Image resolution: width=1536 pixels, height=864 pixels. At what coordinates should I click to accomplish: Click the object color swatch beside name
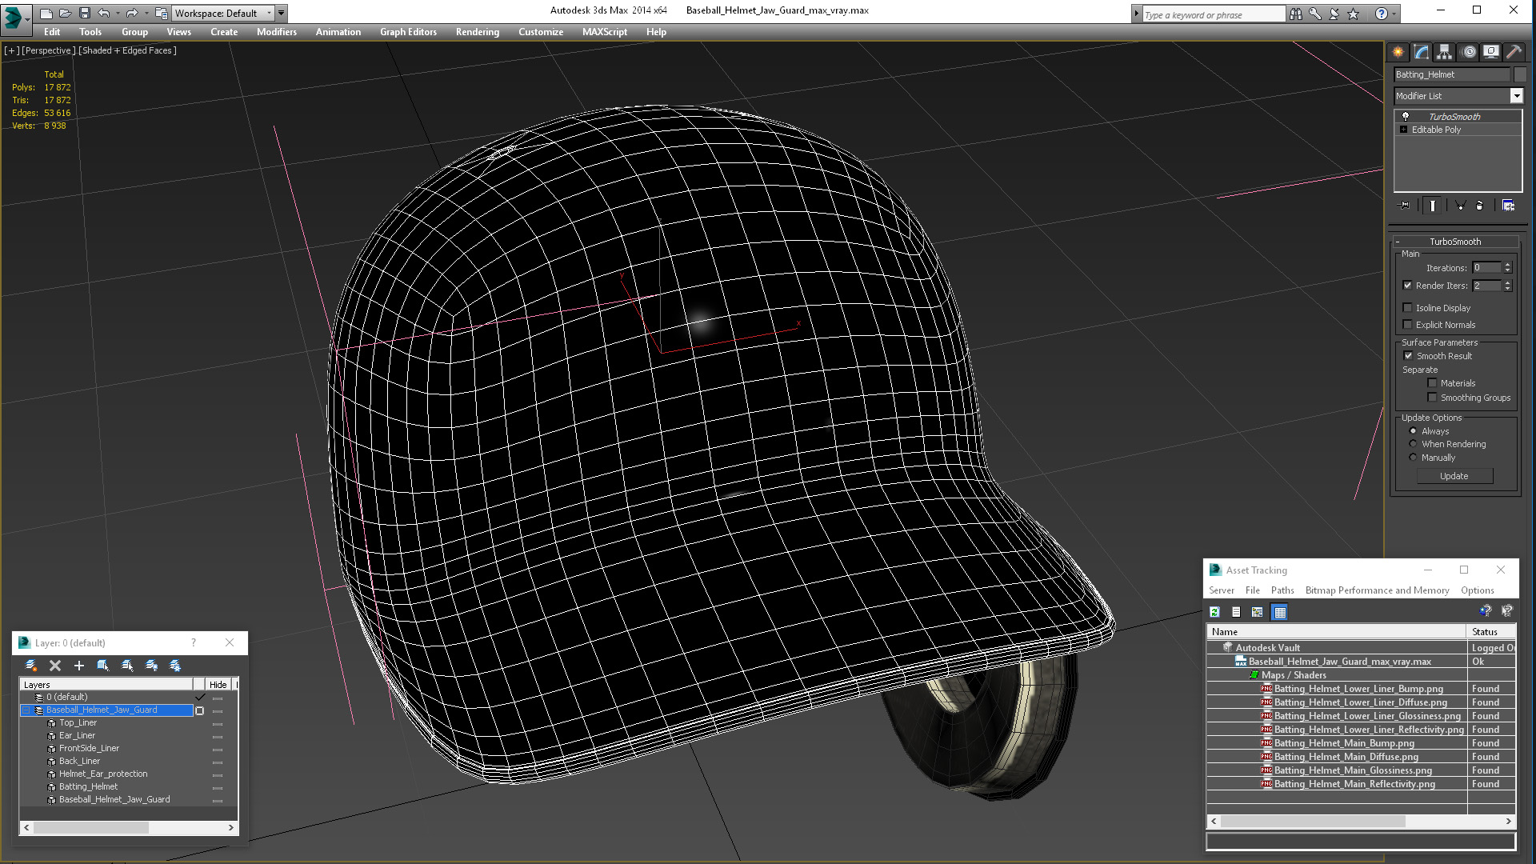[1520, 74]
